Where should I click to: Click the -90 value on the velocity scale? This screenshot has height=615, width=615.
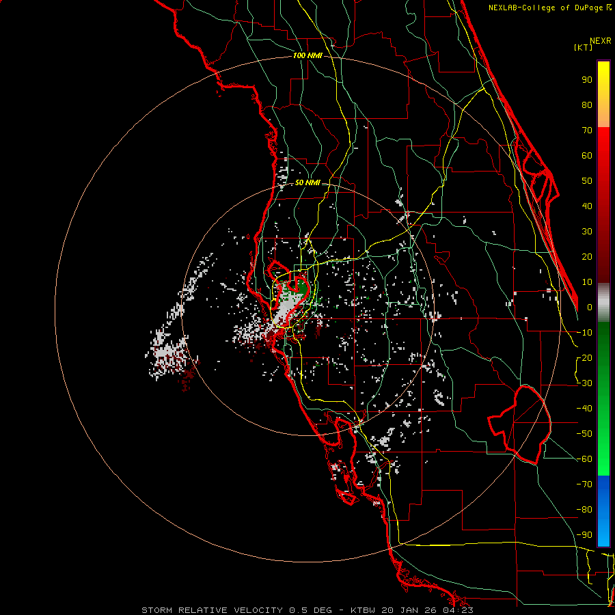coord(584,535)
